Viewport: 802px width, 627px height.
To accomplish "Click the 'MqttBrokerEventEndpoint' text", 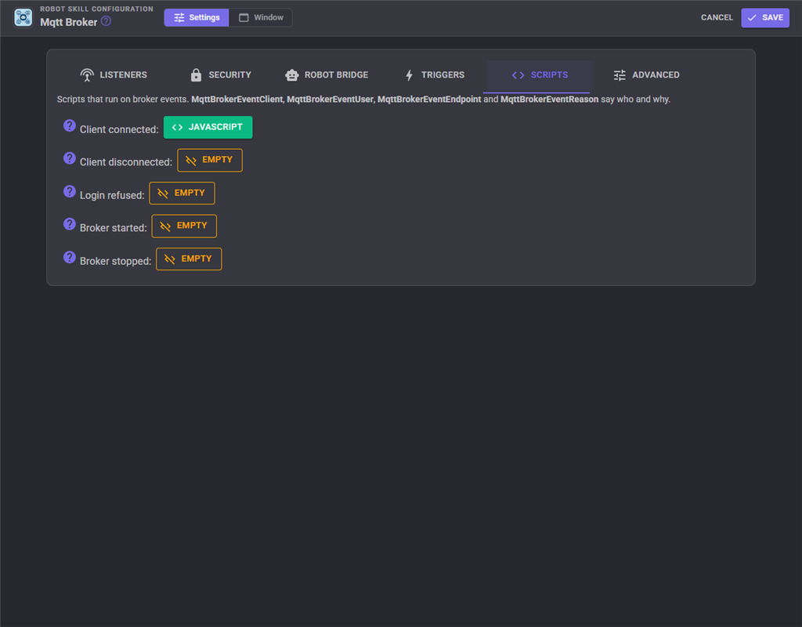I will coord(429,100).
